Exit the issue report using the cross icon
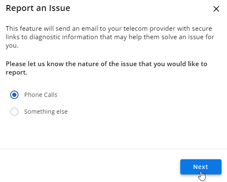 click(216, 9)
